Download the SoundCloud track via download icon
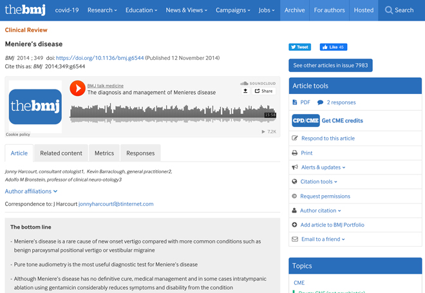425x293 pixels. [245, 91]
